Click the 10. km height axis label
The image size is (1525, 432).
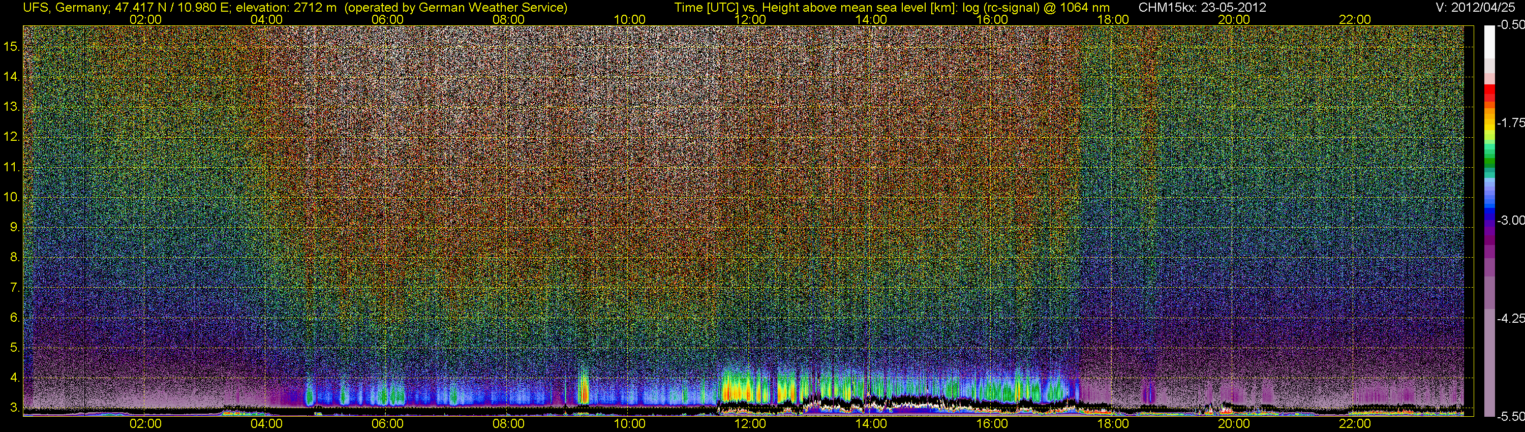click(x=12, y=197)
